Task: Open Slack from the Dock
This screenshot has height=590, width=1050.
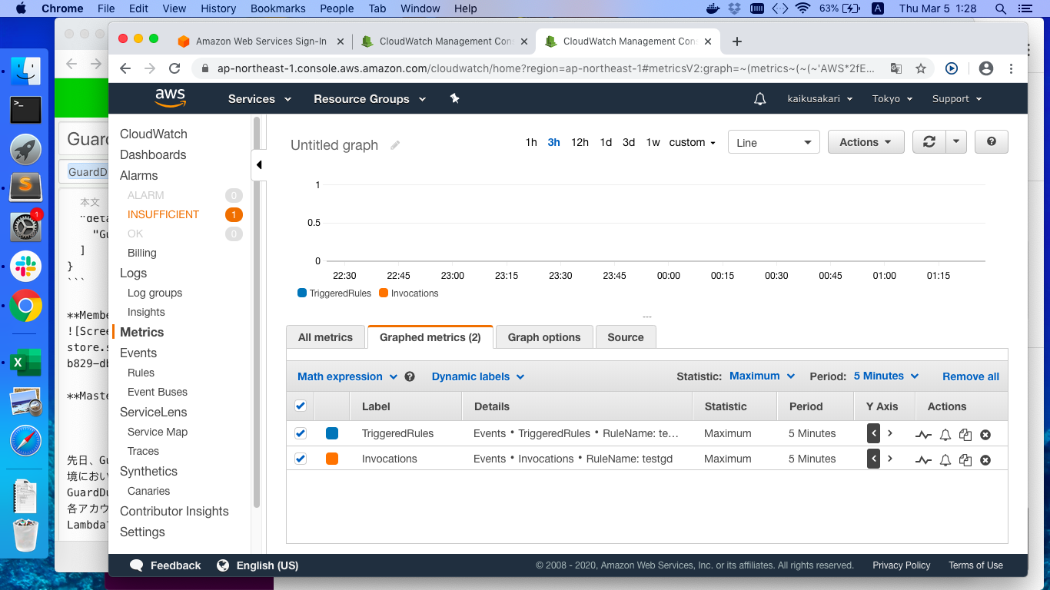Action: (x=25, y=267)
